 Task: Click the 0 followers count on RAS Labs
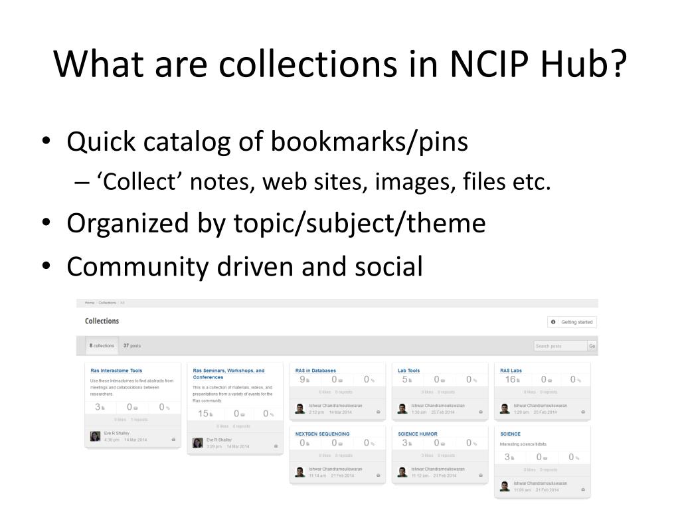547,379
